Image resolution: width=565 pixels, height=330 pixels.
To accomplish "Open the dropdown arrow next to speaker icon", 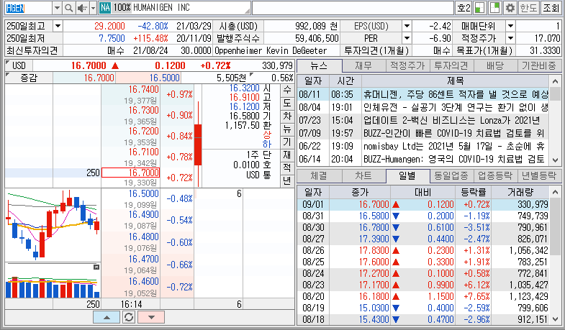I will [x=93, y=8].
